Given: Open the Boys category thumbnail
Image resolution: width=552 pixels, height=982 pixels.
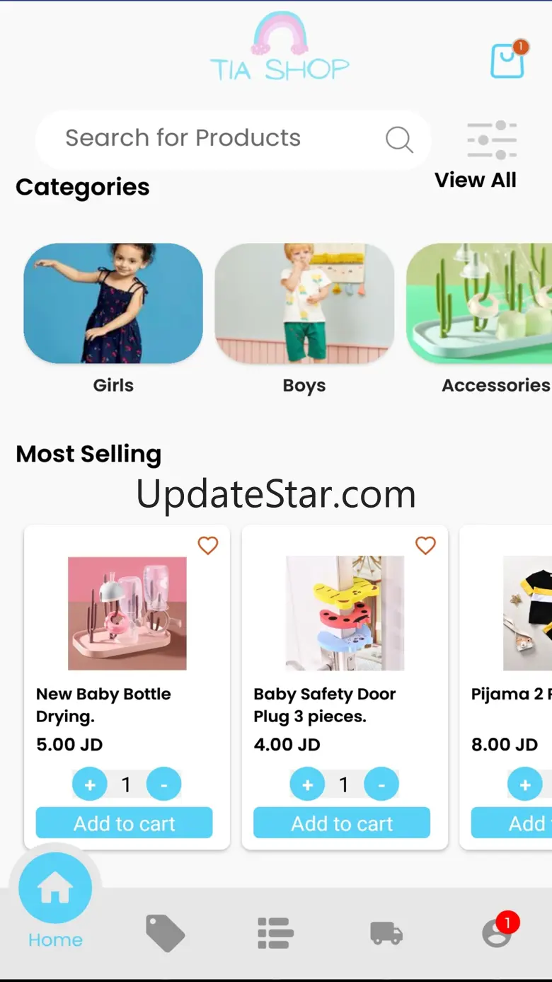Looking at the screenshot, I should coord(304,303).
